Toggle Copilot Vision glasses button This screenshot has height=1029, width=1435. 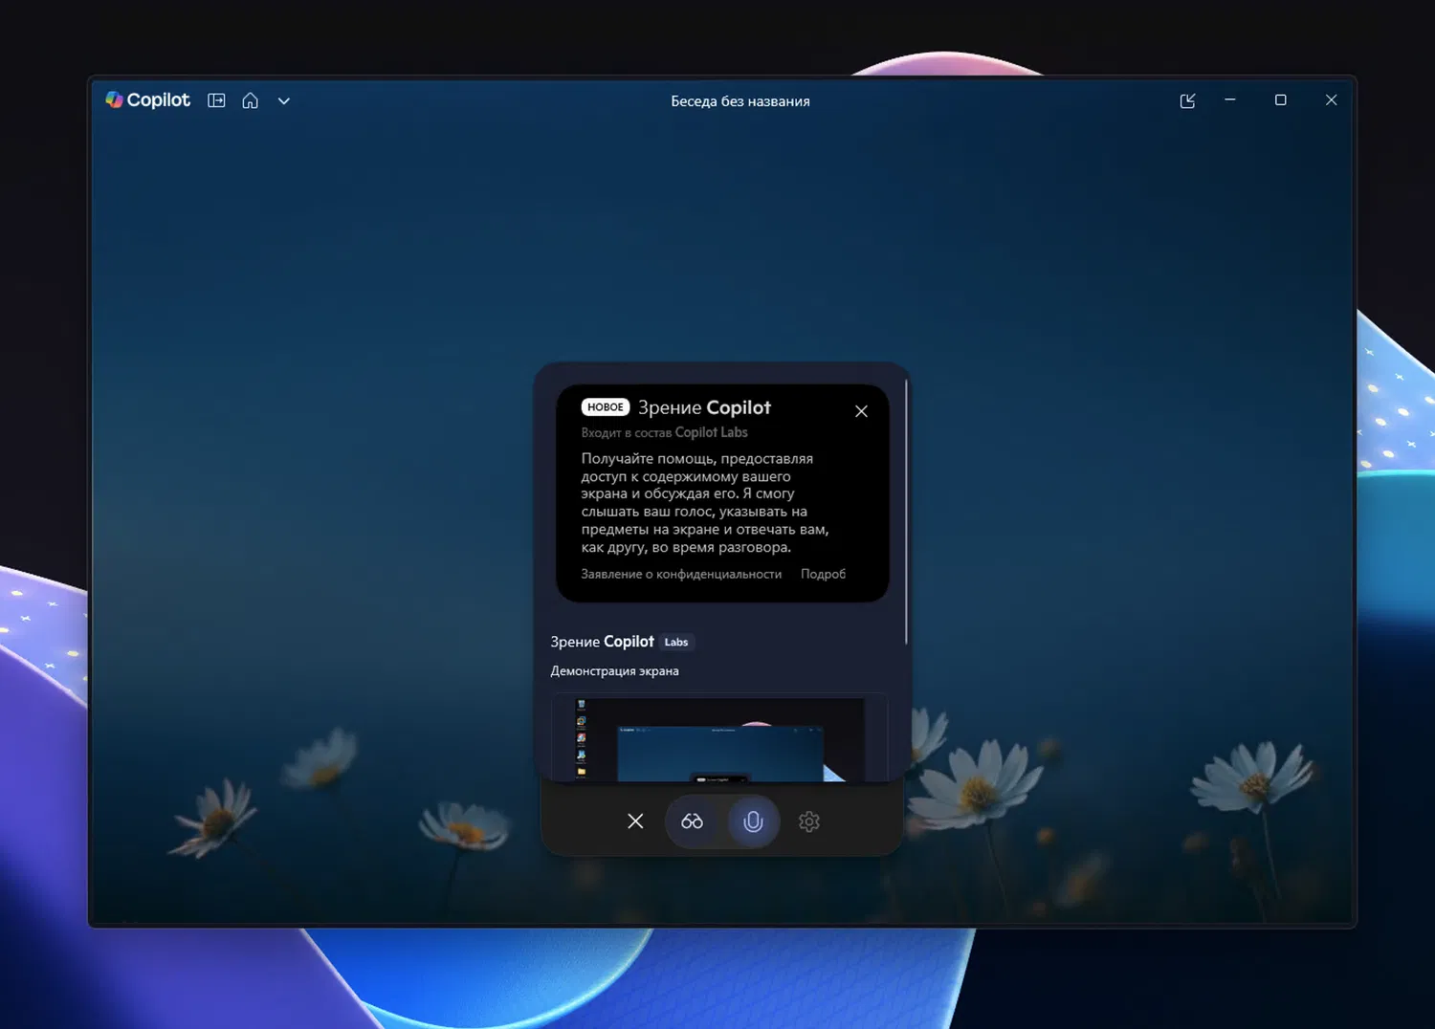tap(692, 821)
